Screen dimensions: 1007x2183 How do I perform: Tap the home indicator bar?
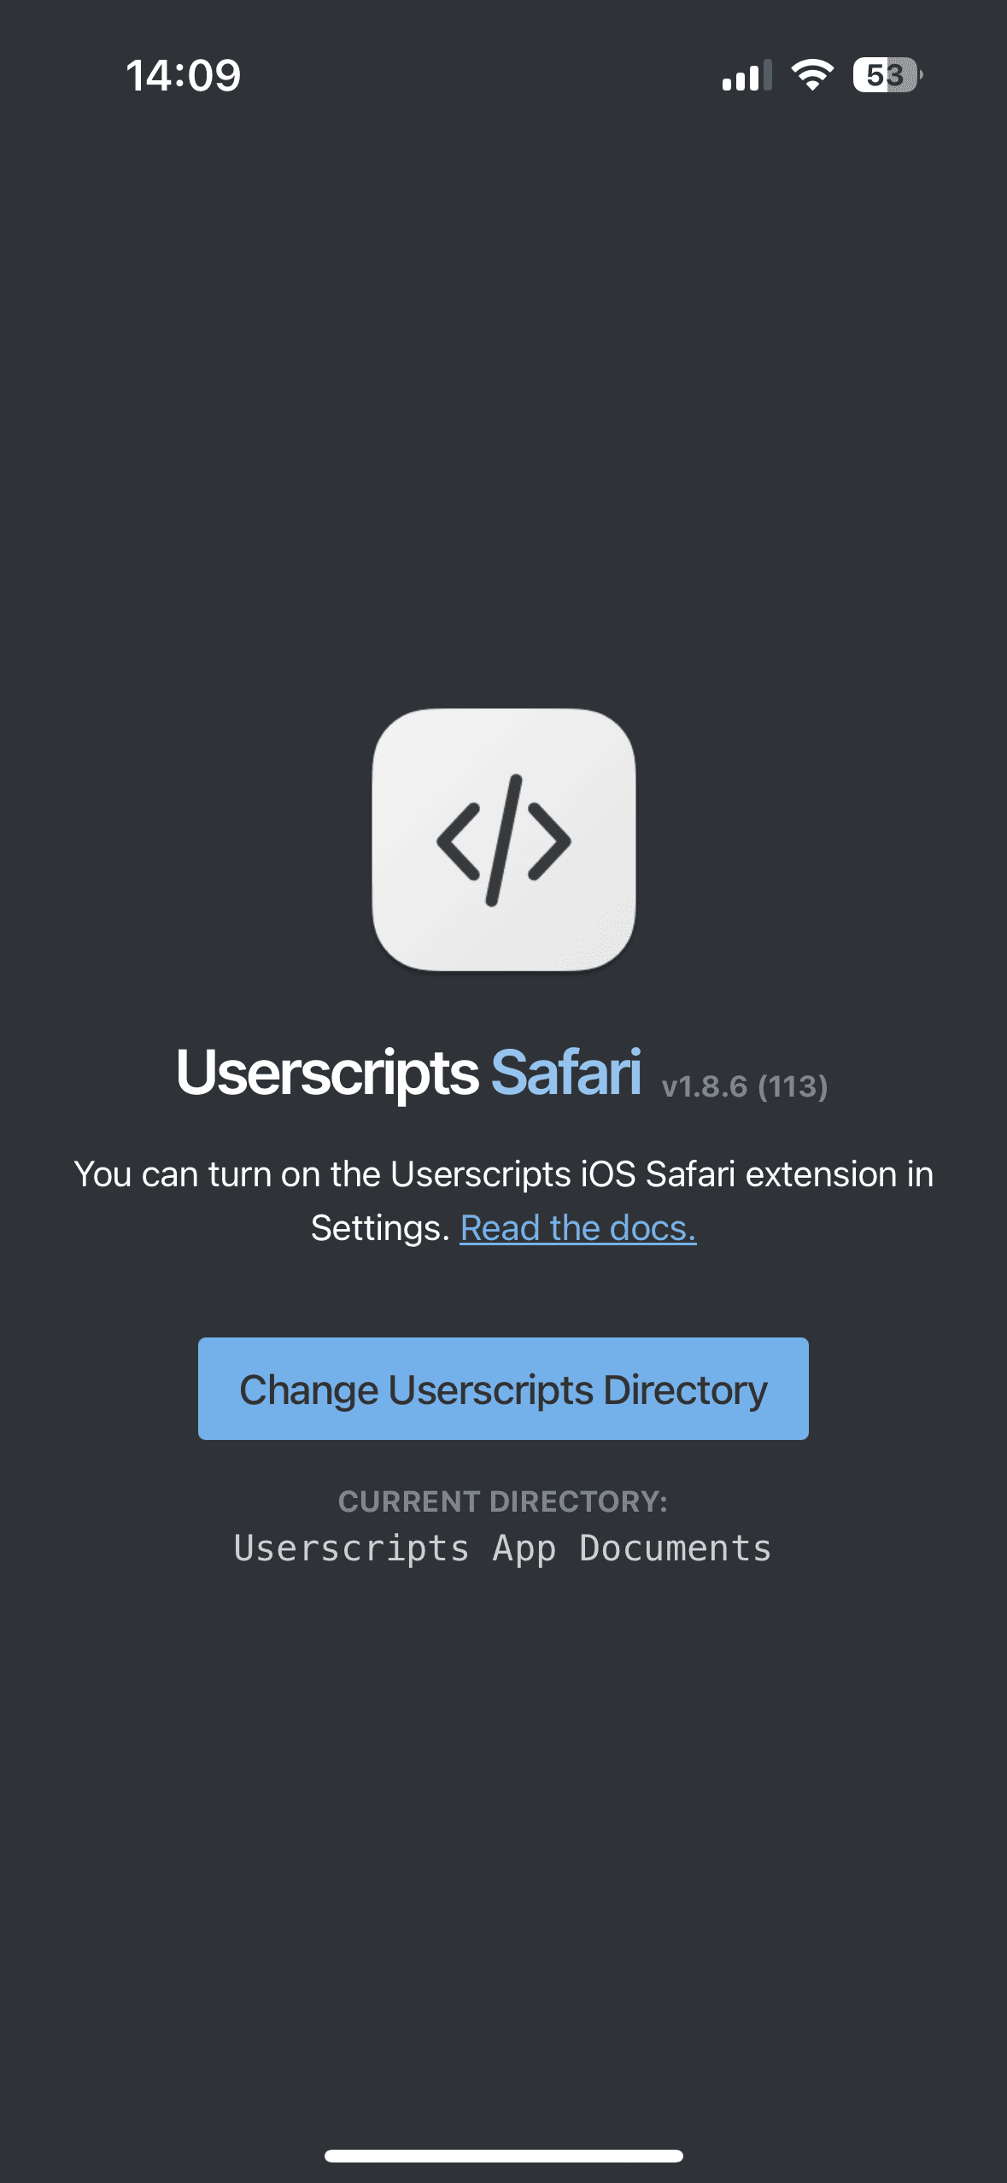click(x=503, y=2156)
